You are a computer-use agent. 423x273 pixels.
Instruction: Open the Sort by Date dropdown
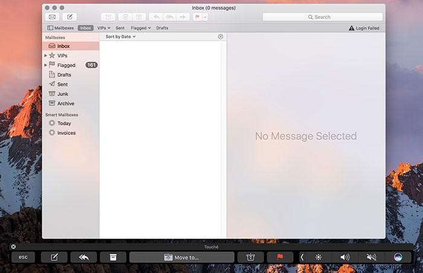120,37
